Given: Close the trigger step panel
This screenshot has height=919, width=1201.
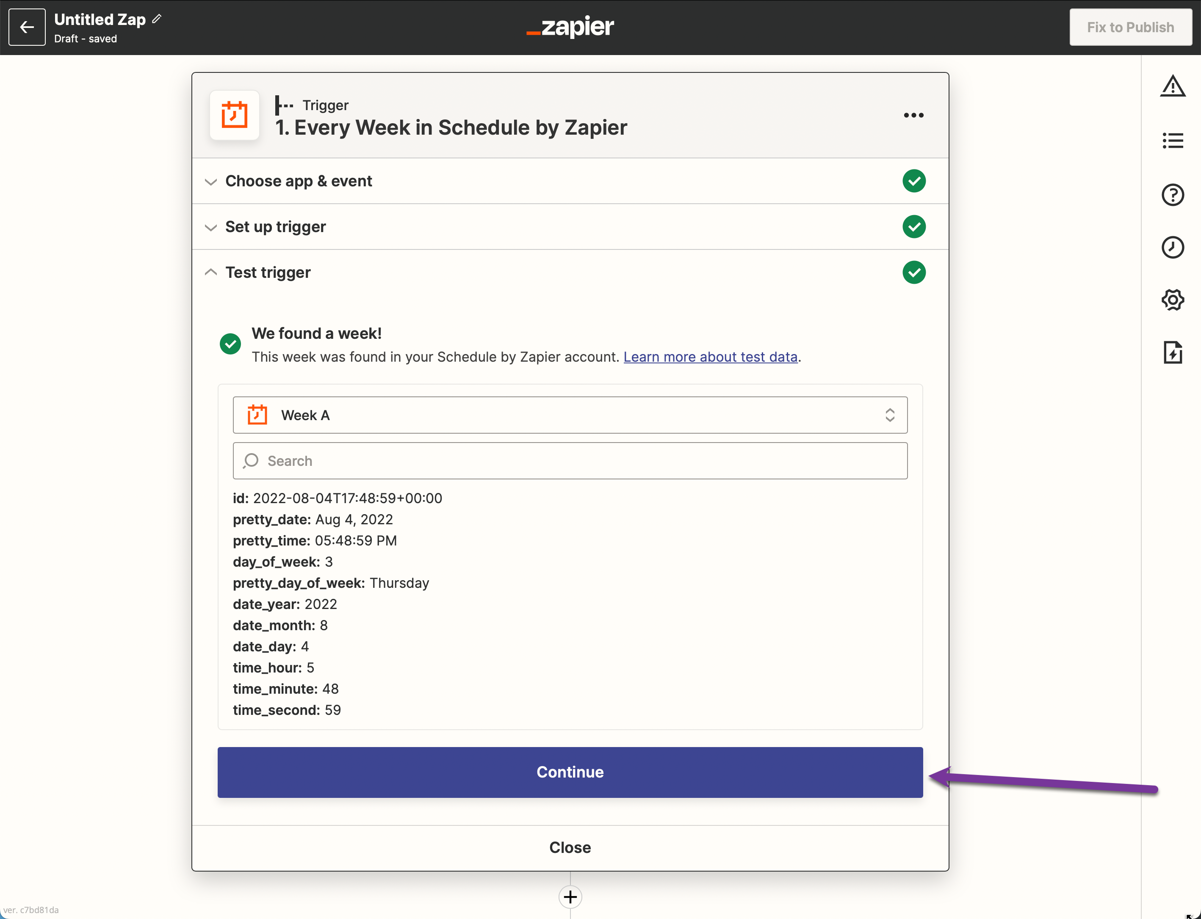Looking at the screenshot, I should point(570,847).
